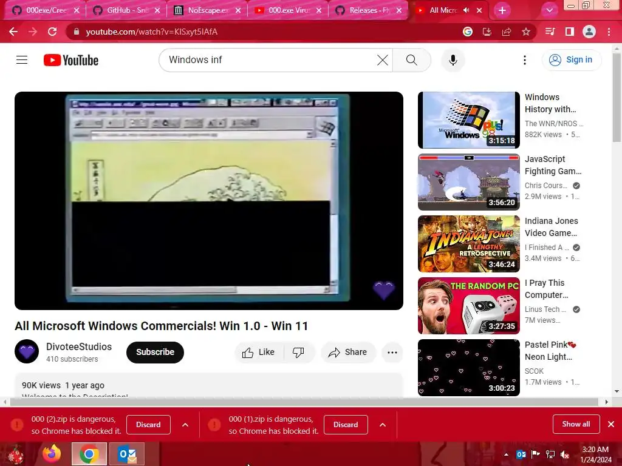Open the DivoteeStudios channel avatar
Viewport: 622px width, 466px height.
(27, 351)
